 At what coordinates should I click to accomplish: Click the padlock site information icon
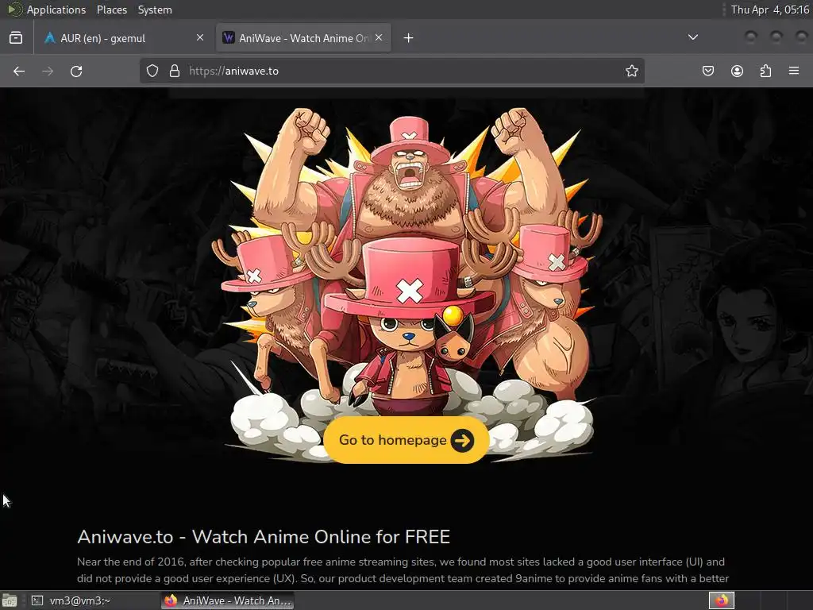click(175, 71)
